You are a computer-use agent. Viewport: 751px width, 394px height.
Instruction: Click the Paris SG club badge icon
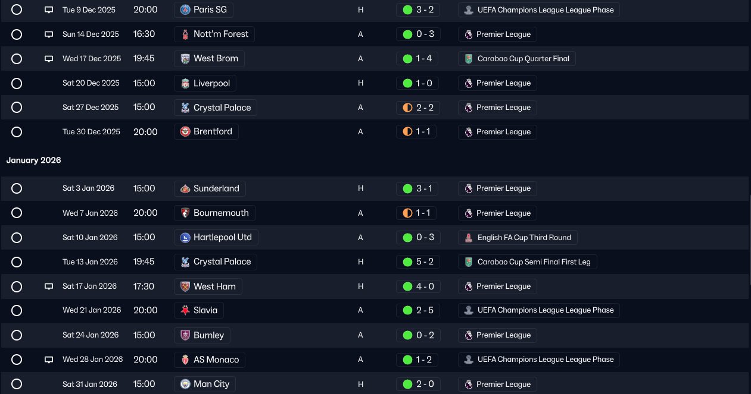(x=185, y=10)
